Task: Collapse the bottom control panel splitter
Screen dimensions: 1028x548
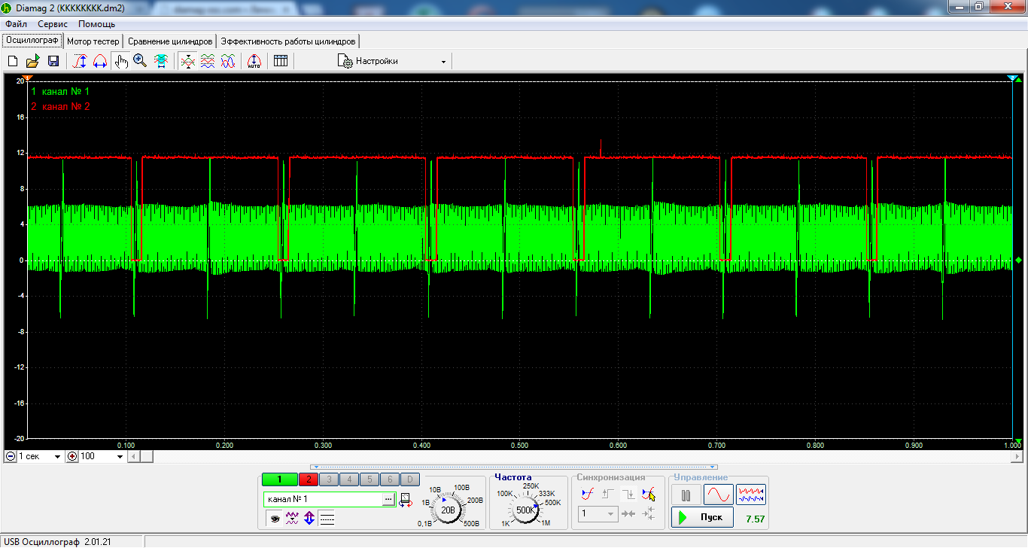Action: 514,467
